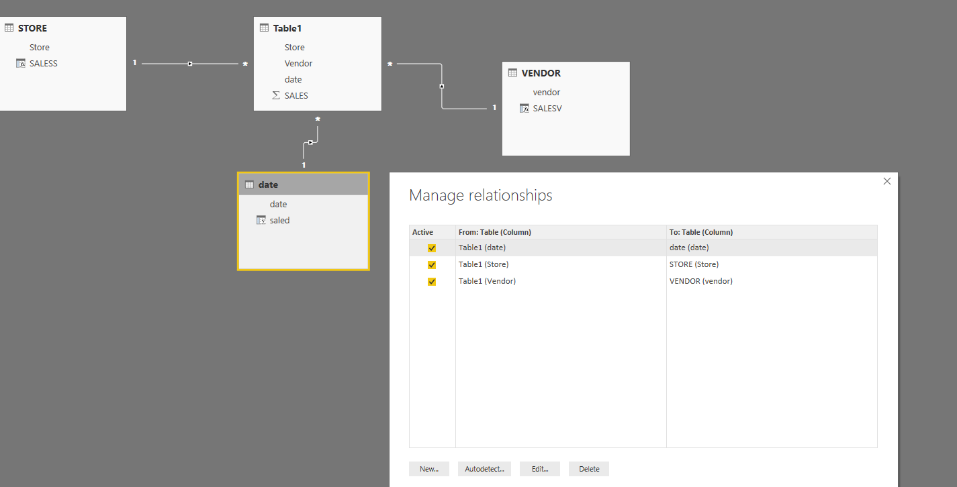Image resolution: width=957 pixels, height=487 pixels.
Task: Click the New... button
Action: pos(429,469)
